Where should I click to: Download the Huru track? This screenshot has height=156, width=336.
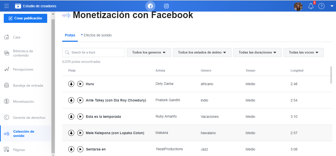tap(71, 84)
